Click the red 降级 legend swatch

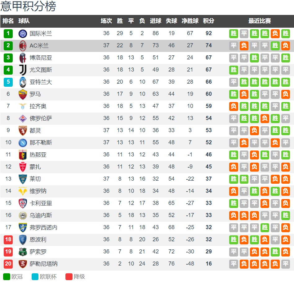pyautogui.click(x=69, y=276)
